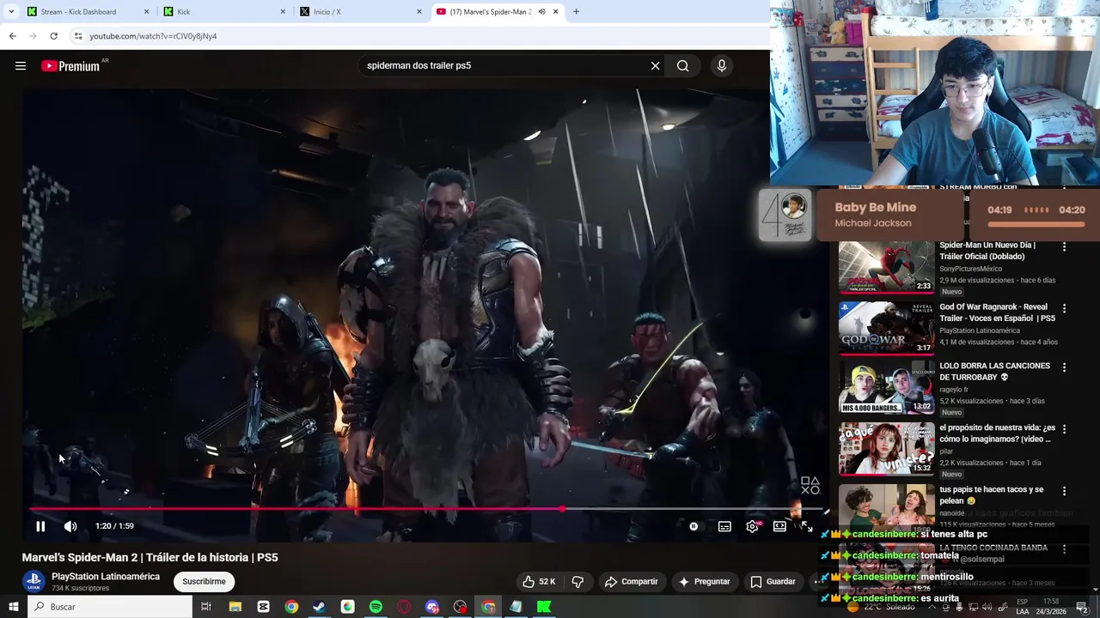
Task: Open Windows notification center icon
Action: coord(1082,607)
